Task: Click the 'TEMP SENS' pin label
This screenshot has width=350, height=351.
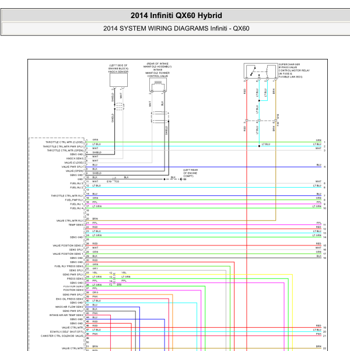Action: [x=76, y=224]
